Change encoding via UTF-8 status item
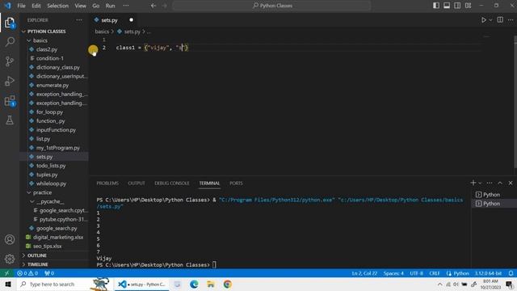 417,273
